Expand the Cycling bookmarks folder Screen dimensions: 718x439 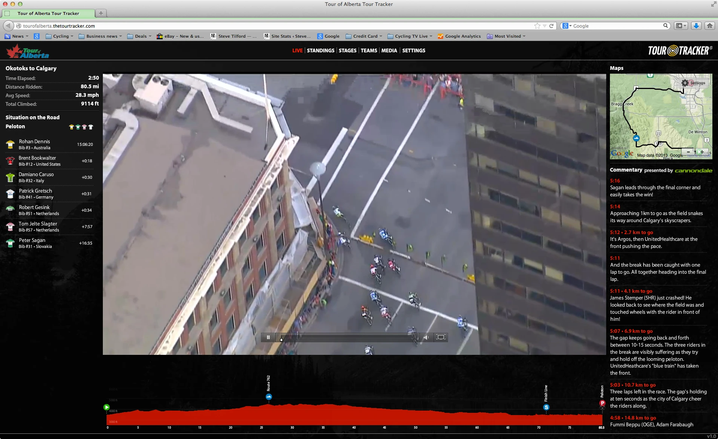pyautogui.click(x=59, y=36)
